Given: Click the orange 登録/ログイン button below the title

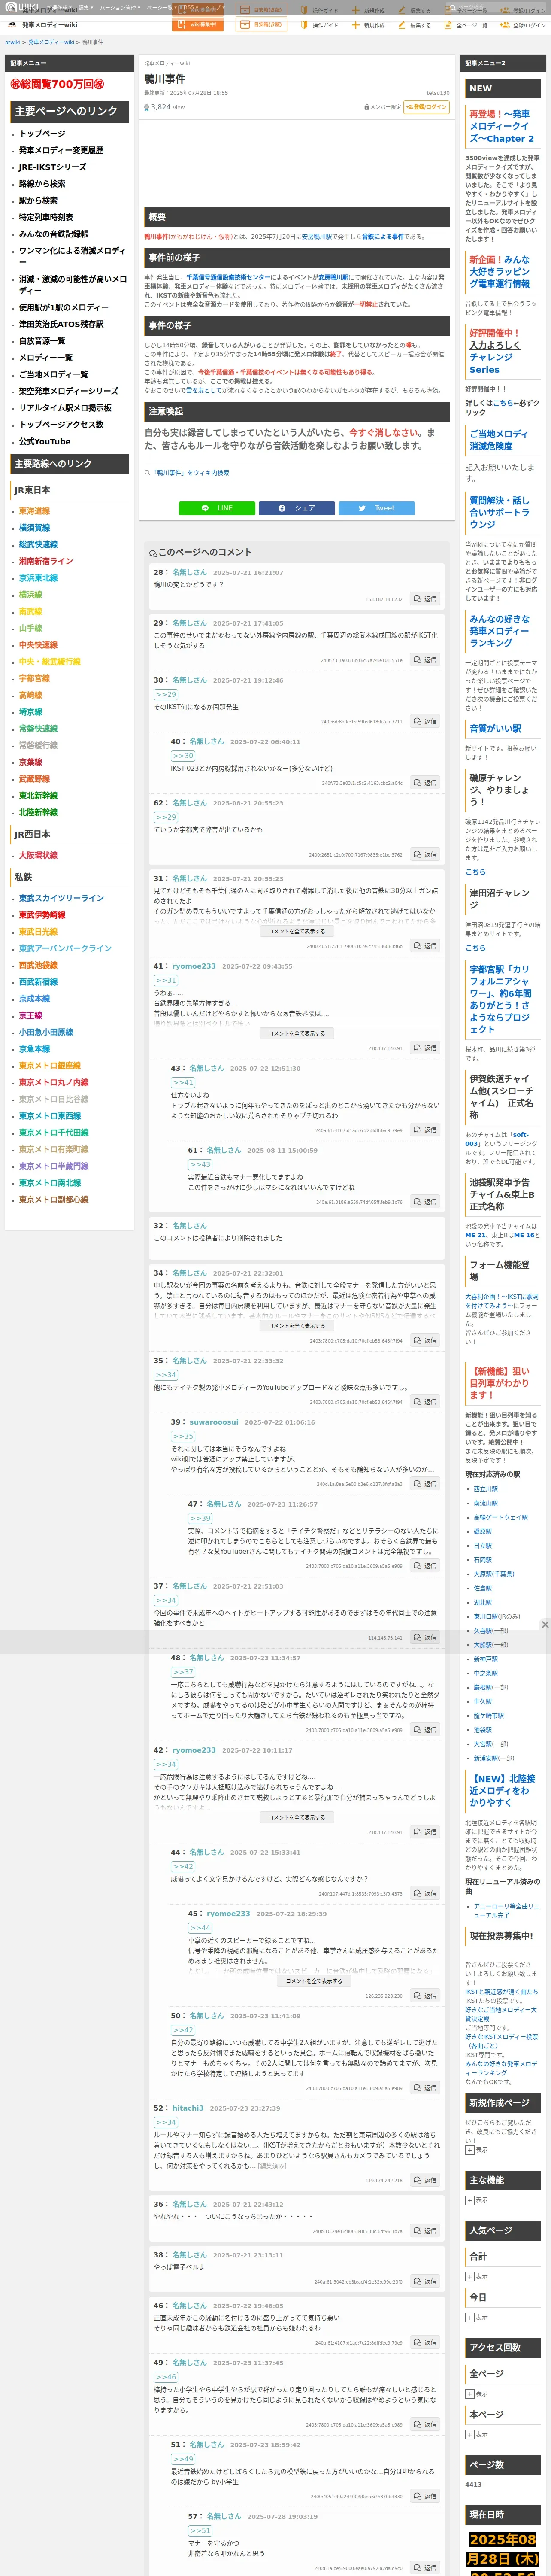Looking at the screenshot, I should pyautogui.click(x=426, y=107).
